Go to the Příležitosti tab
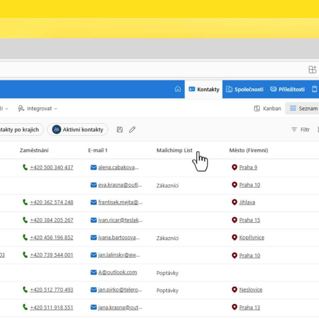This screenshot has width=319, height=319. click(x=287, y=89)
